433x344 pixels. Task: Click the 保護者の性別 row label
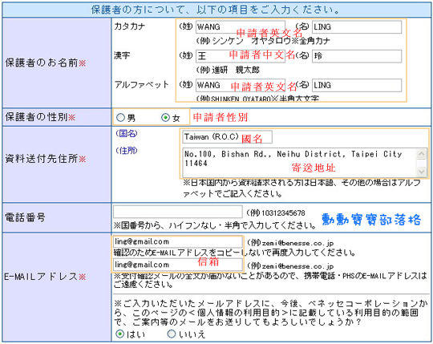coord(40,117)
